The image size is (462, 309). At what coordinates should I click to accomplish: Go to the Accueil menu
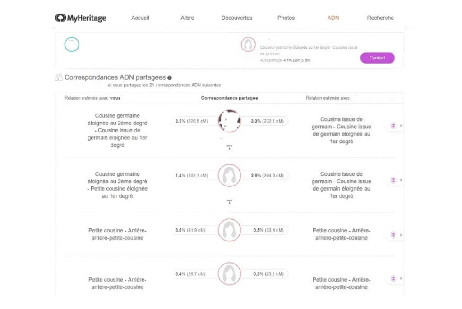[140, 18]
